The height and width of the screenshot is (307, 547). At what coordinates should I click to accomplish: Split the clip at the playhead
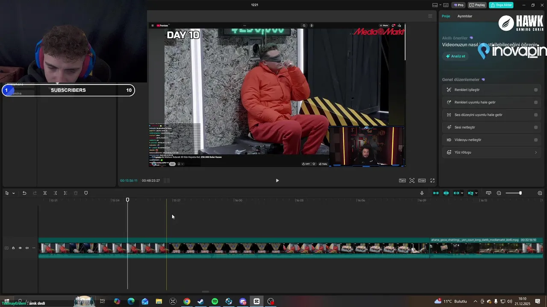pos(45,193)
